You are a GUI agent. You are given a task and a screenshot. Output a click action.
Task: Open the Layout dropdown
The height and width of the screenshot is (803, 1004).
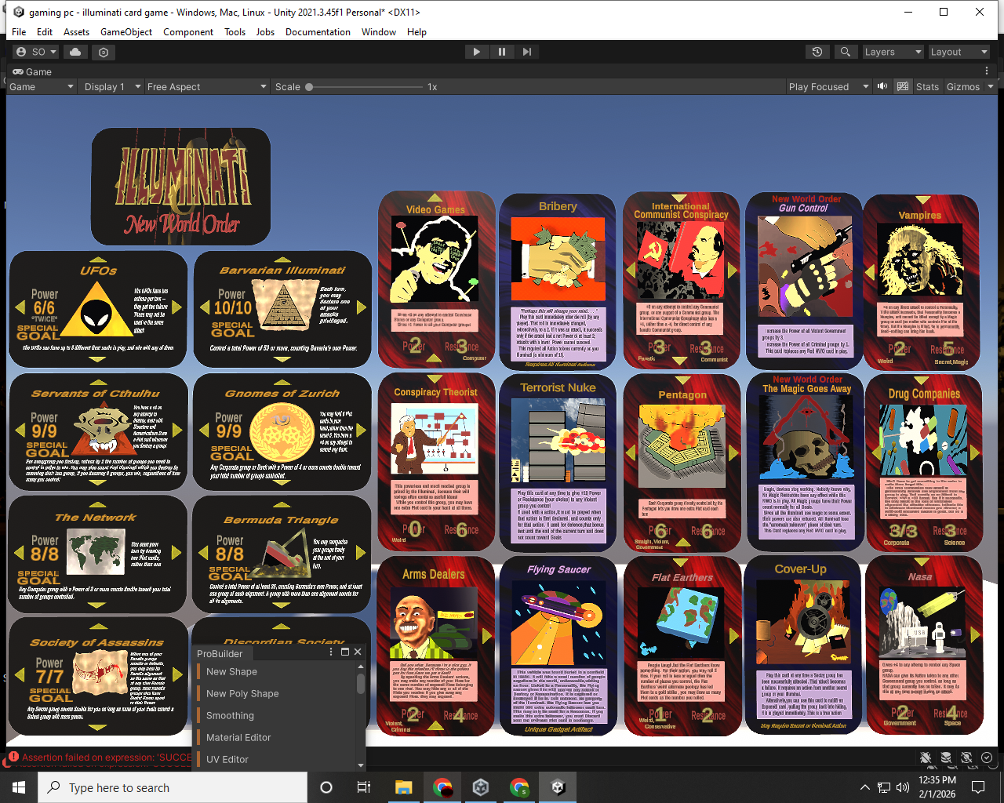point(959,52)
